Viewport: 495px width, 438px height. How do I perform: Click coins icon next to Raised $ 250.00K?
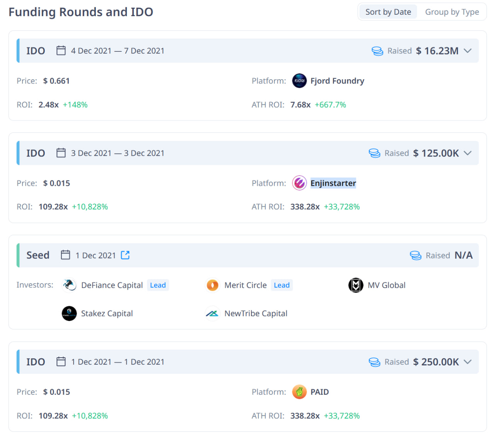tap(374, 362)
